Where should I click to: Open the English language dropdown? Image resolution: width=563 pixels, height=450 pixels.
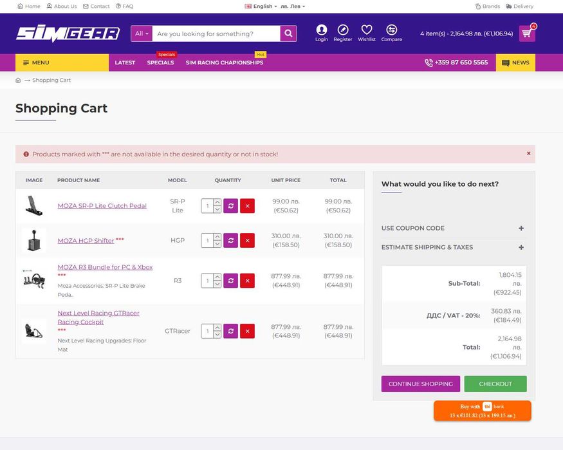[x=261, y=6]
